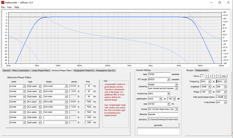
Task: Click freq field 1000 of last filter row
Action: (x=89, y=122)
